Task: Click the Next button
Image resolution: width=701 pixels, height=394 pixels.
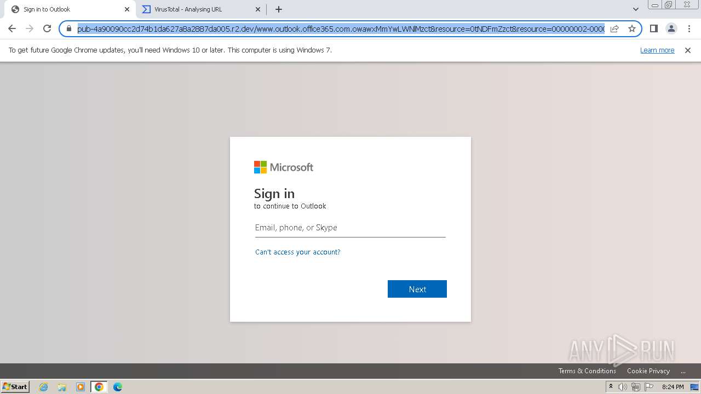Action: tap(417, 289)
